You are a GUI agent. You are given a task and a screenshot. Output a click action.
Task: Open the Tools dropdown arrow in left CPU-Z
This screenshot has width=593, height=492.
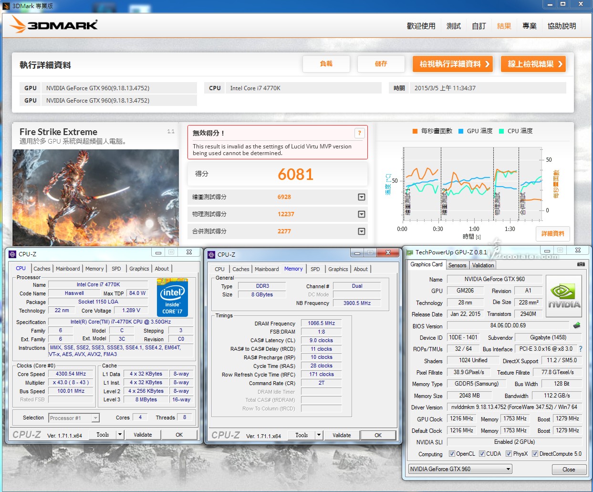pos(120,435)
